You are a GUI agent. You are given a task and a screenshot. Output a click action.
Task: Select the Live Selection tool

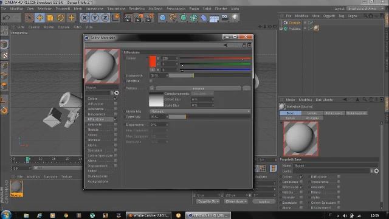(29, 18)
